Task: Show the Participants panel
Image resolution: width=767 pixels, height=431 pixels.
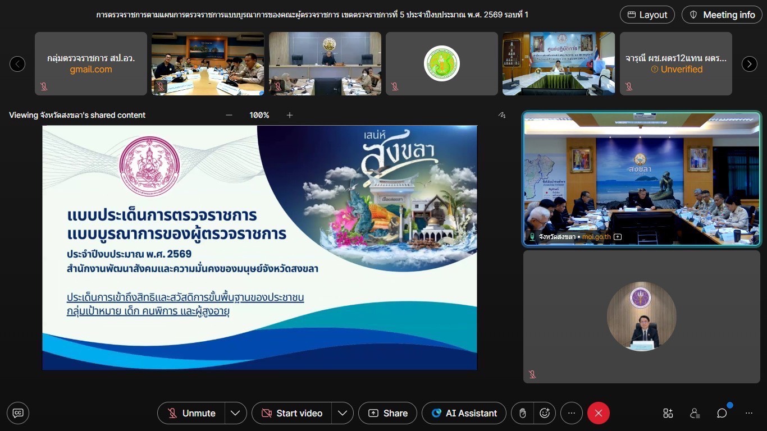Action: coord(695,413)
